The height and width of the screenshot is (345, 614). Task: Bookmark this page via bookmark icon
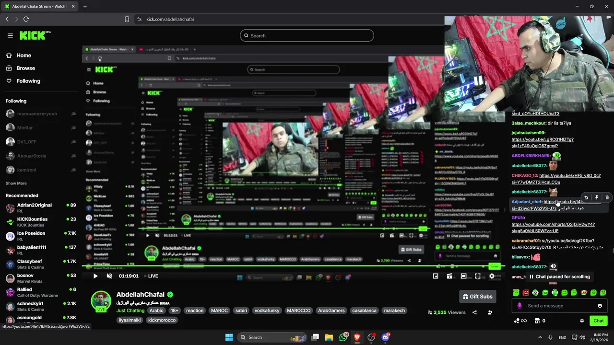127,19
